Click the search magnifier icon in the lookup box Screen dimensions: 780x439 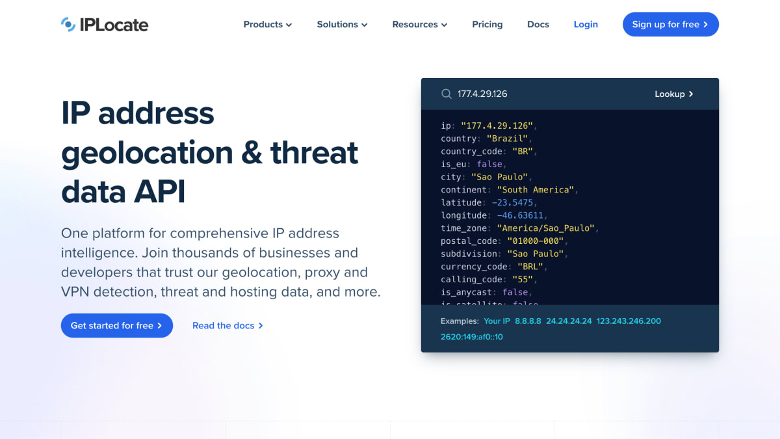pos(447,94)
